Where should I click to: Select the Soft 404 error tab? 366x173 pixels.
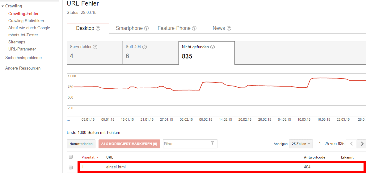[x=150, y=53]
